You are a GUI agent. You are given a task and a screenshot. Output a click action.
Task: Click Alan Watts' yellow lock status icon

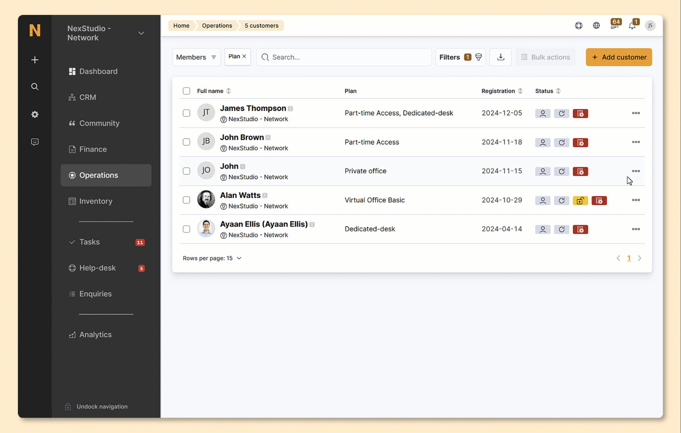[580, 200]
